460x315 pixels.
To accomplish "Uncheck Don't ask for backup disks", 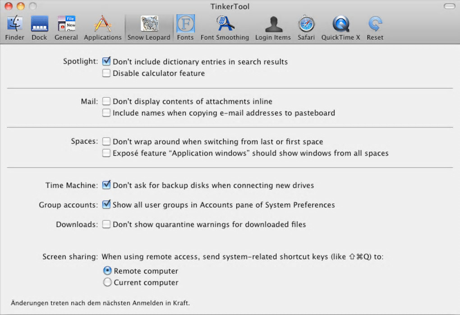I will click(x=106, y=185).
